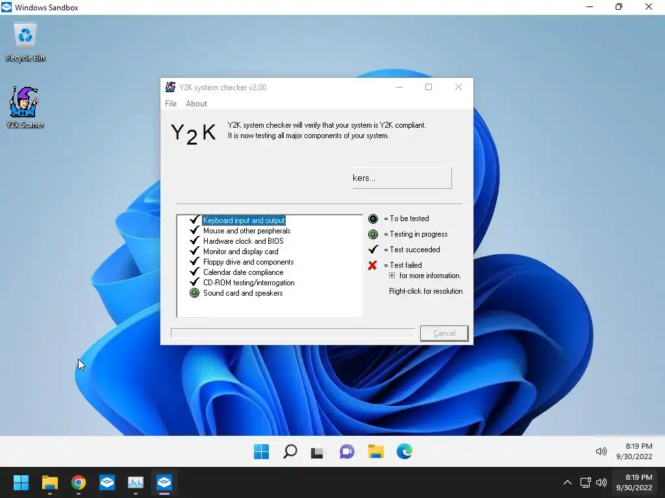Select 'Keyboard input and output' test row
Image resolution: width=665 pixels, height=498 pixels.
pyautogui.click(x=244, y=220)
